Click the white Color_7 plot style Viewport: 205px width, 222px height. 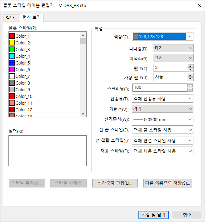click(x=19, y=76)
